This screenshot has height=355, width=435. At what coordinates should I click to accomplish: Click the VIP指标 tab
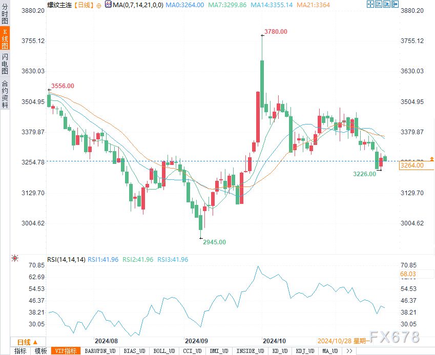coord(66,351)
